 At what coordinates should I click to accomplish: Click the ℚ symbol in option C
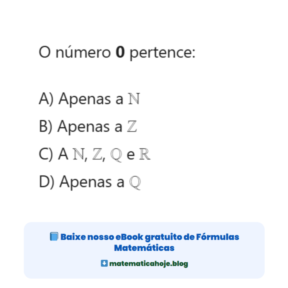pos(116,155)
